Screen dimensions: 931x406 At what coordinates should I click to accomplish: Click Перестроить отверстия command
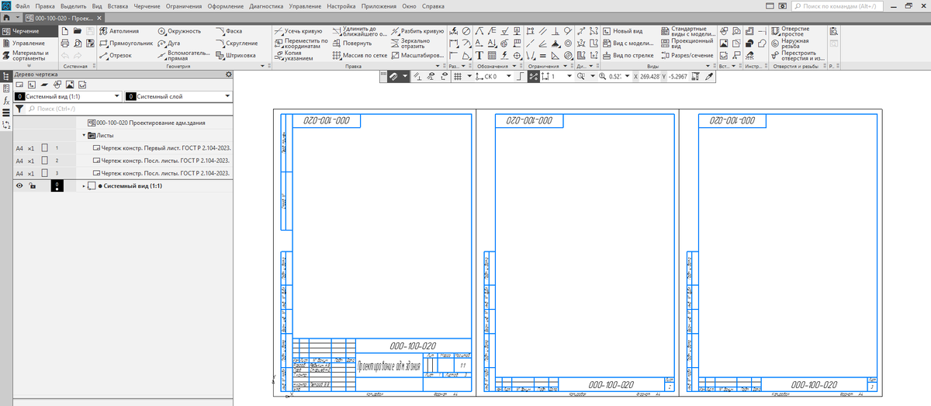(798, 56)
